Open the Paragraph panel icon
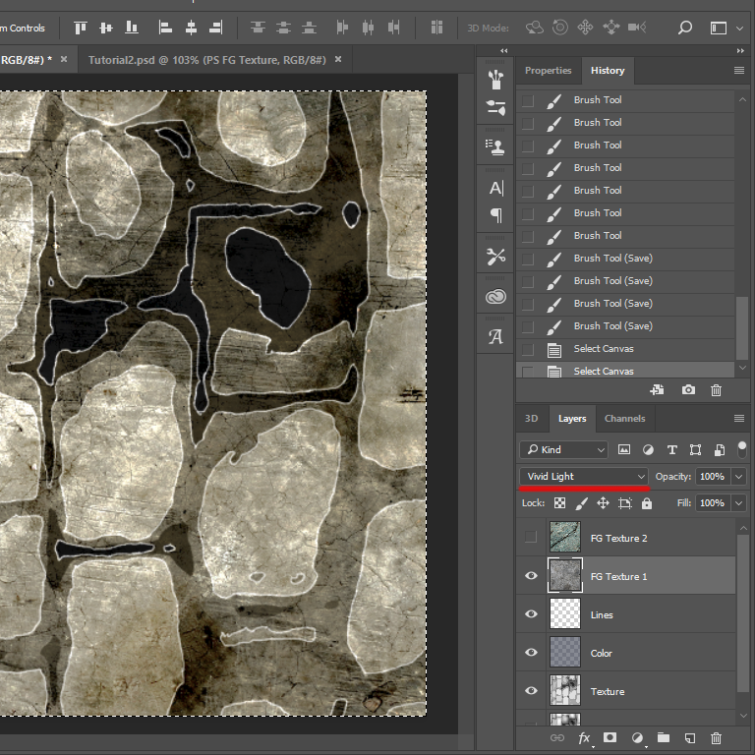The height and width of the screenshot is (755, 755). (x=495, y=215)
